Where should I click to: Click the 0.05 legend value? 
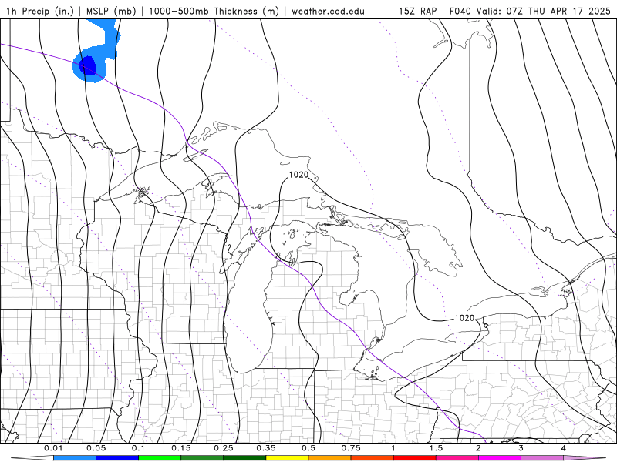pos(96,448)
